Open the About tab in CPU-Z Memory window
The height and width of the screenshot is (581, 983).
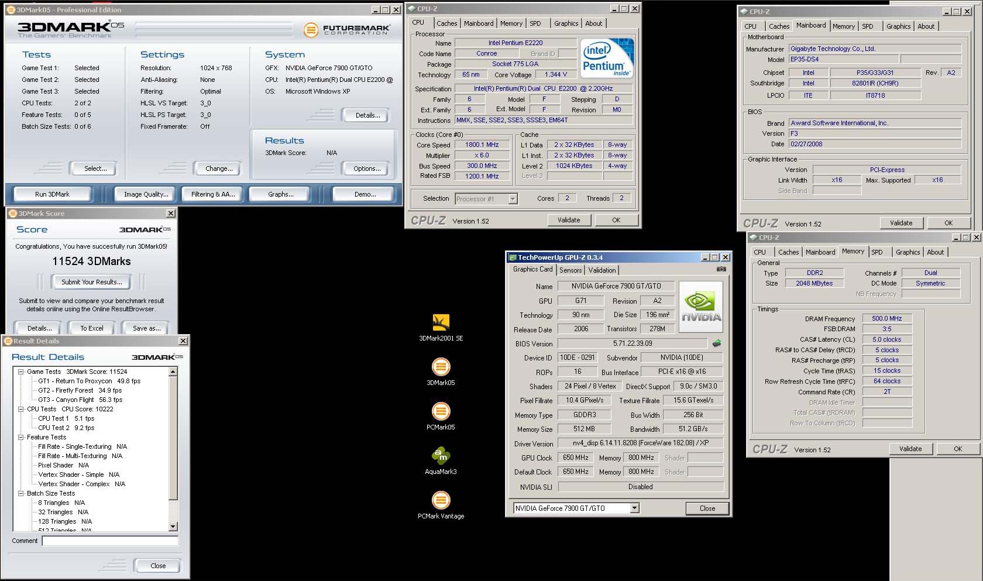(x=935, y=252)
